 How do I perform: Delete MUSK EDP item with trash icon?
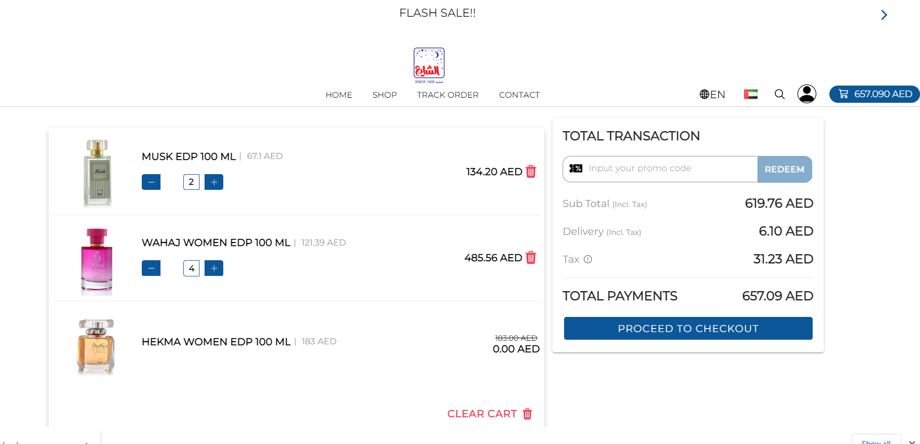[531, 172]
